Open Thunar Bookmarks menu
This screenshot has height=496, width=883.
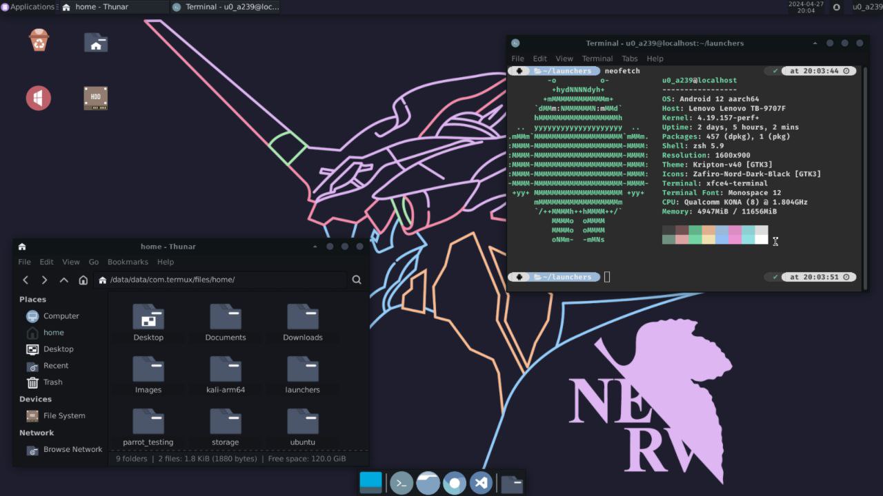point(128,262)
